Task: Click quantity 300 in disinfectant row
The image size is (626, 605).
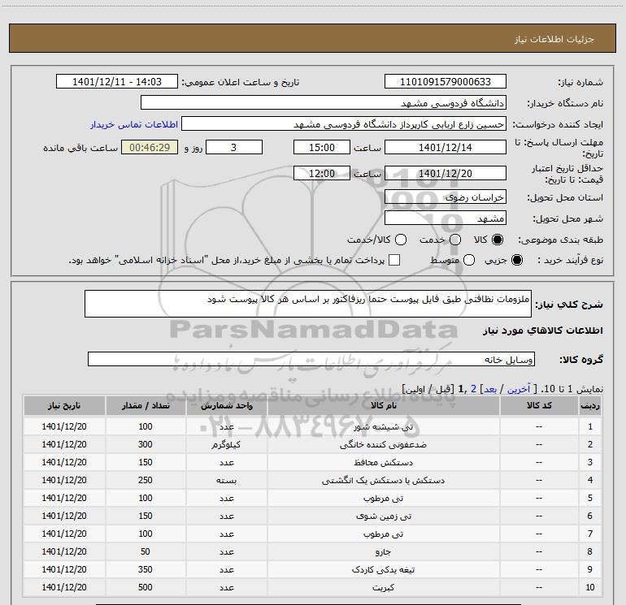Action: pyautogui.click(x=146, y=444)
